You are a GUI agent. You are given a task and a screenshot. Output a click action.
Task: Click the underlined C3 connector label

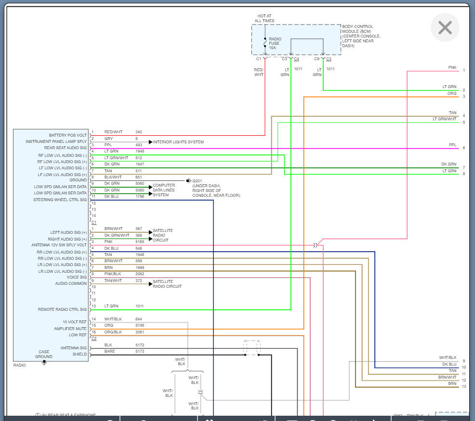(x=329, y=59)
